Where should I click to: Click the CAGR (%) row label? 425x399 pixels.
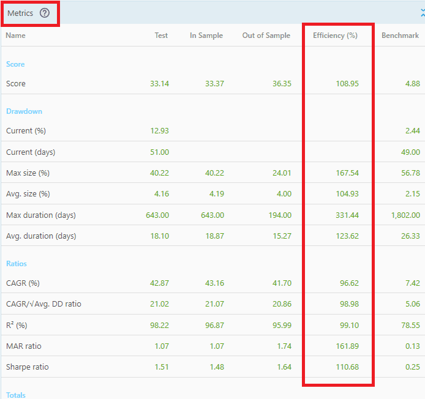[x=24, y=283]
